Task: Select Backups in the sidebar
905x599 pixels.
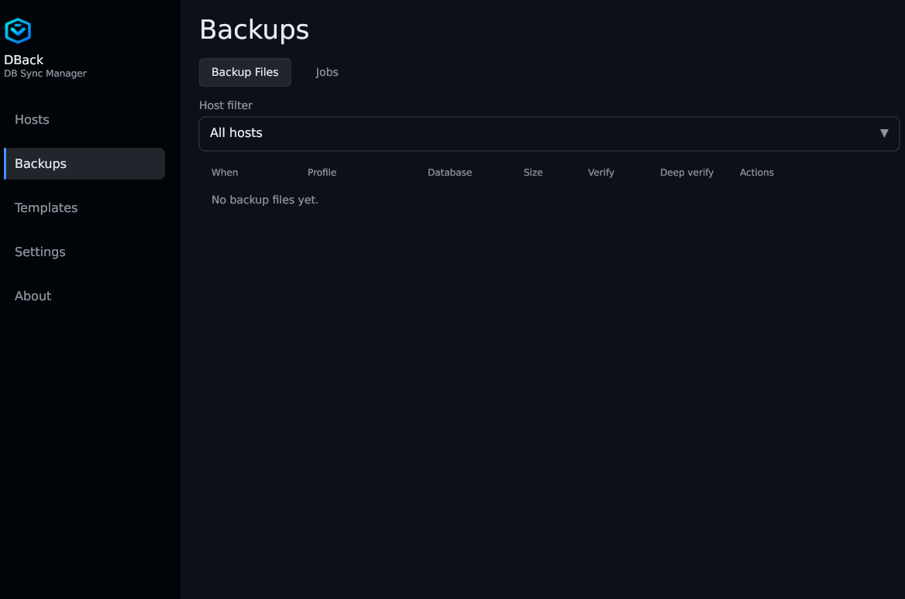Action: pos(84,164)
